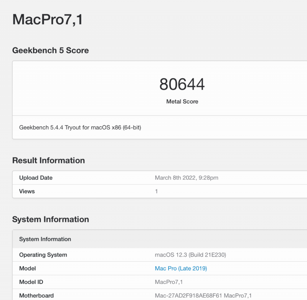Select the large System Information heading
The image size is (307, 300).
coord(51,219)
